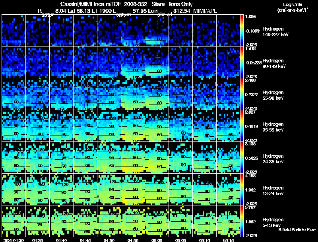
Task: Click the '-0.1089' scale midpoint value
Action: coord(252,31)
